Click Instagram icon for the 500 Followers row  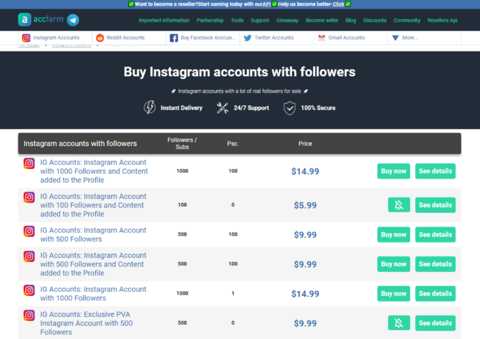coord(29,231)
